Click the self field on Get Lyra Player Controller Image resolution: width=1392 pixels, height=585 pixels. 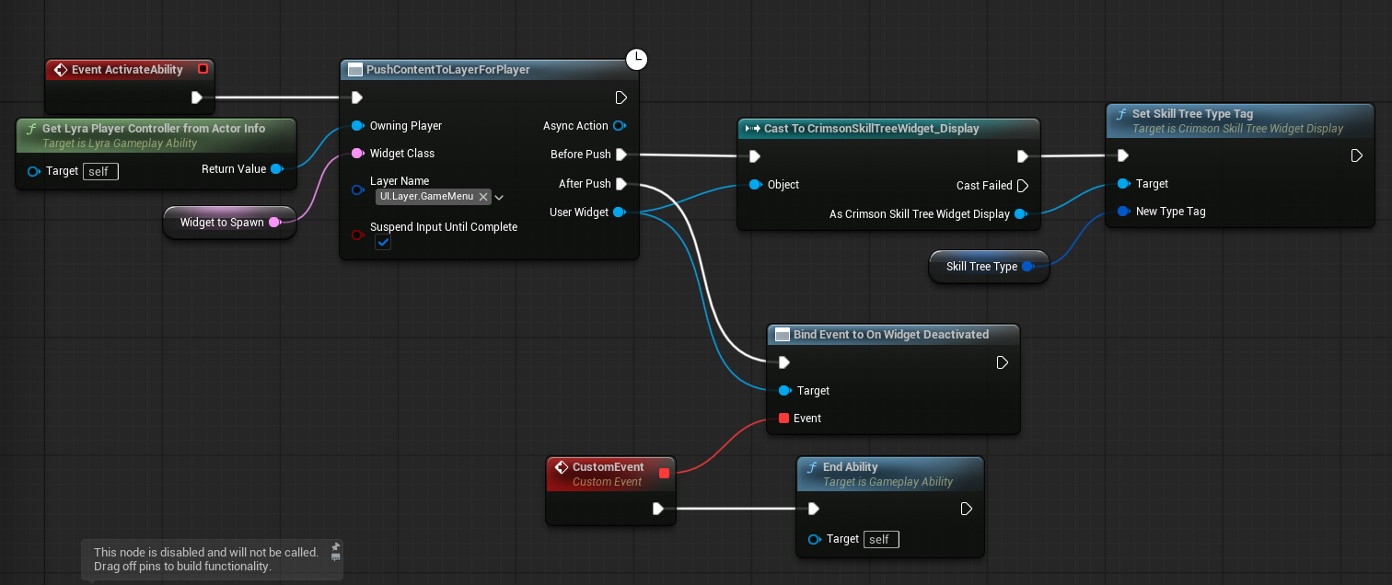click(x=100, y=171)
